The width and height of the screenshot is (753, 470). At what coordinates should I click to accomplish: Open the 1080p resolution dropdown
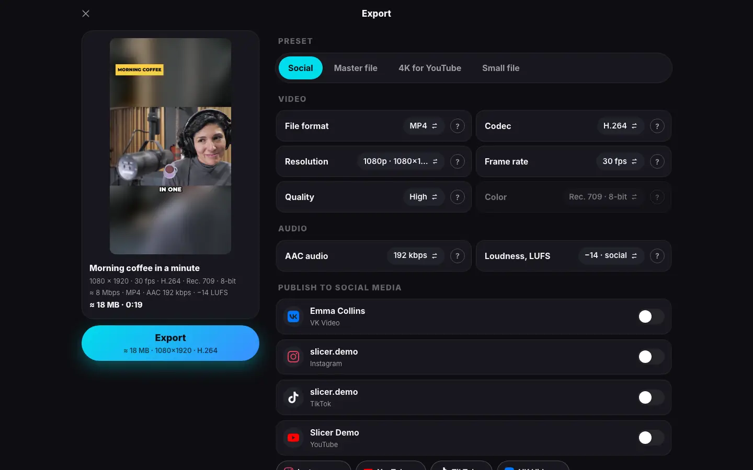pos(401,161)
